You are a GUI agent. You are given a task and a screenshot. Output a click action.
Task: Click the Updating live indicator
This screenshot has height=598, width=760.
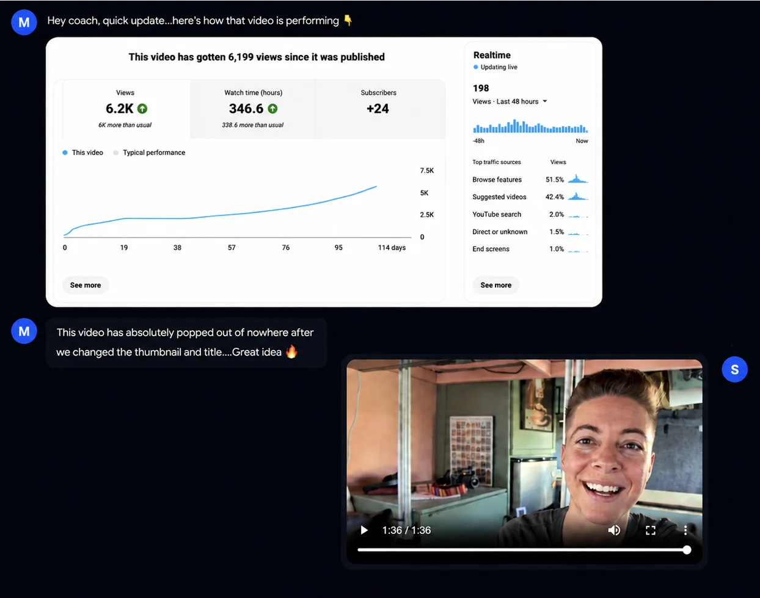(495, 67)
